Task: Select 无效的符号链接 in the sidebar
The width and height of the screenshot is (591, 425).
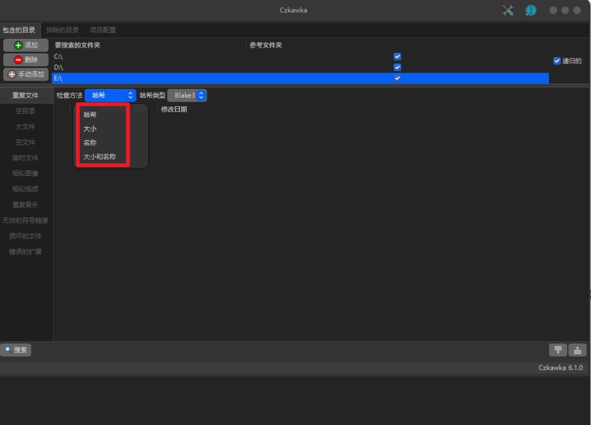Action: pos(26,221)
